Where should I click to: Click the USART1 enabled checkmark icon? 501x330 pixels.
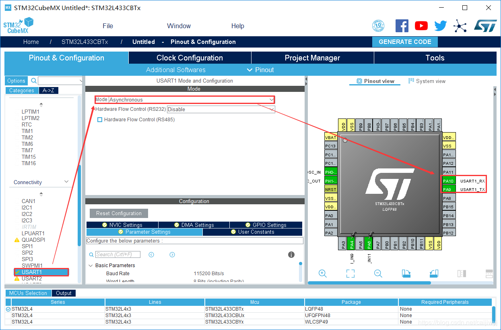(17, 272)
